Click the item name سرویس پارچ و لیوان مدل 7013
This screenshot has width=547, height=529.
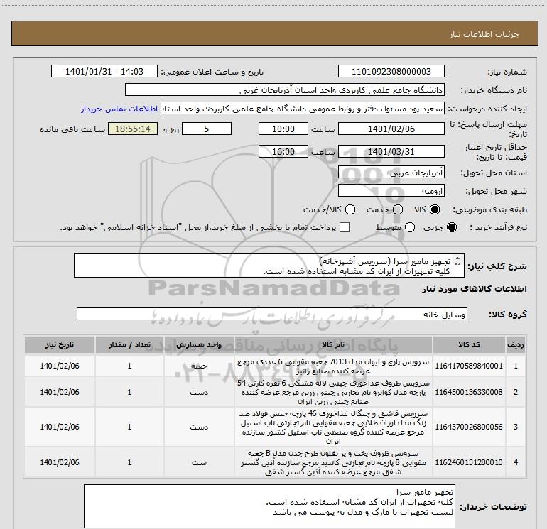pyautogui.click(x=333, y=366)
